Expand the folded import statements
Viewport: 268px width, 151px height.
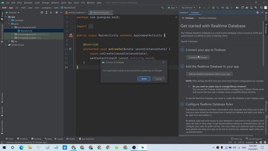coord(91,26)
